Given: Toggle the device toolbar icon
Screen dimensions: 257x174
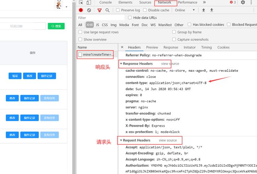Looking at the screenshot, I should click(89, 2).
